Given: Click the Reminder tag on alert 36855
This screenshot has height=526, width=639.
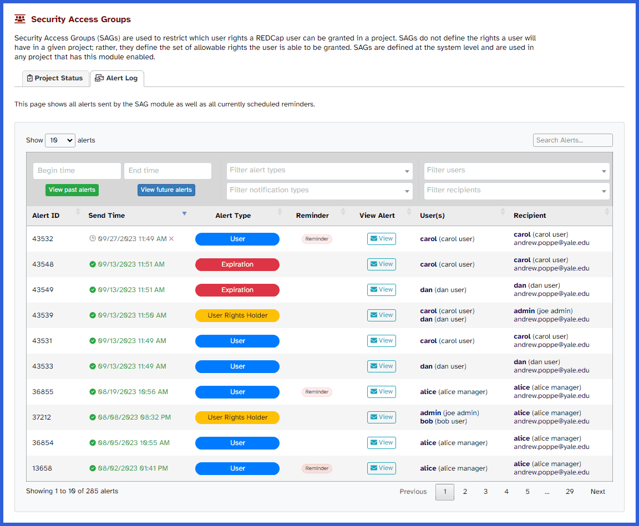Looking at the screenshot, I should click(317, 392).
